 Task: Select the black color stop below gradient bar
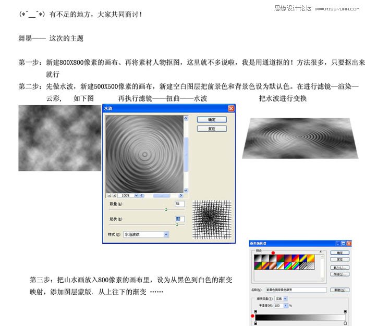(x=255, y=323)
